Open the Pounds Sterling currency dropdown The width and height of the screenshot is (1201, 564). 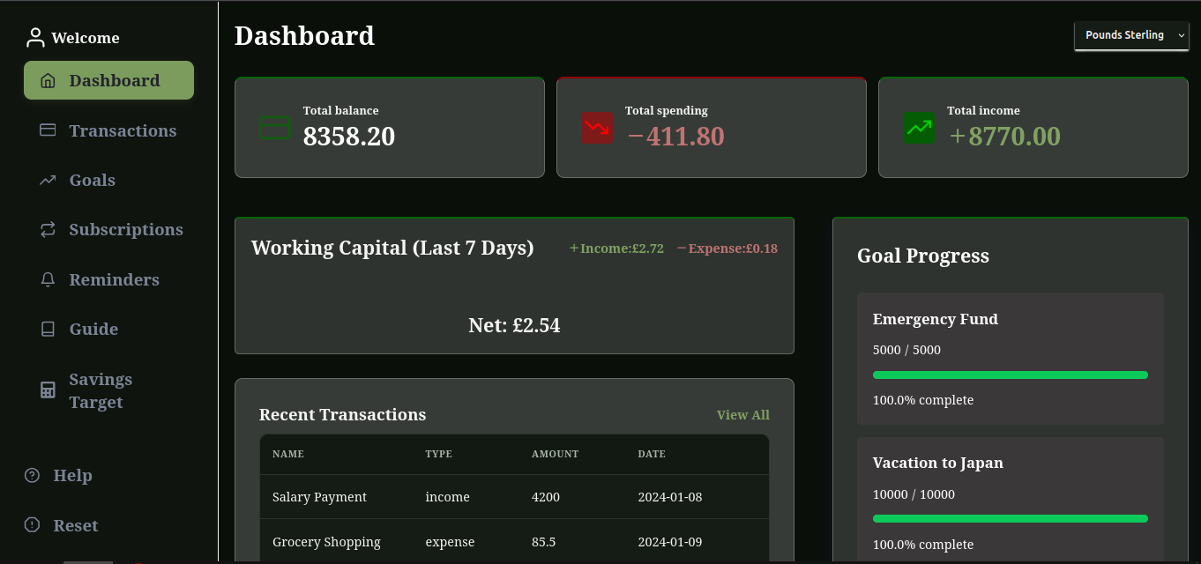1131,36
